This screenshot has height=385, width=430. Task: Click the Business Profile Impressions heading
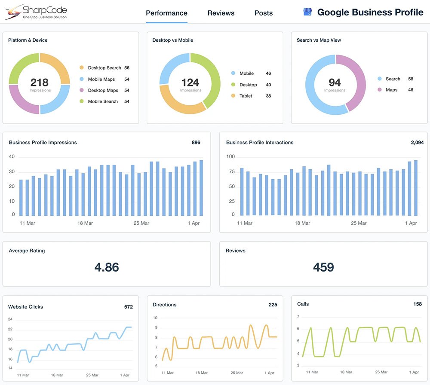43,143
